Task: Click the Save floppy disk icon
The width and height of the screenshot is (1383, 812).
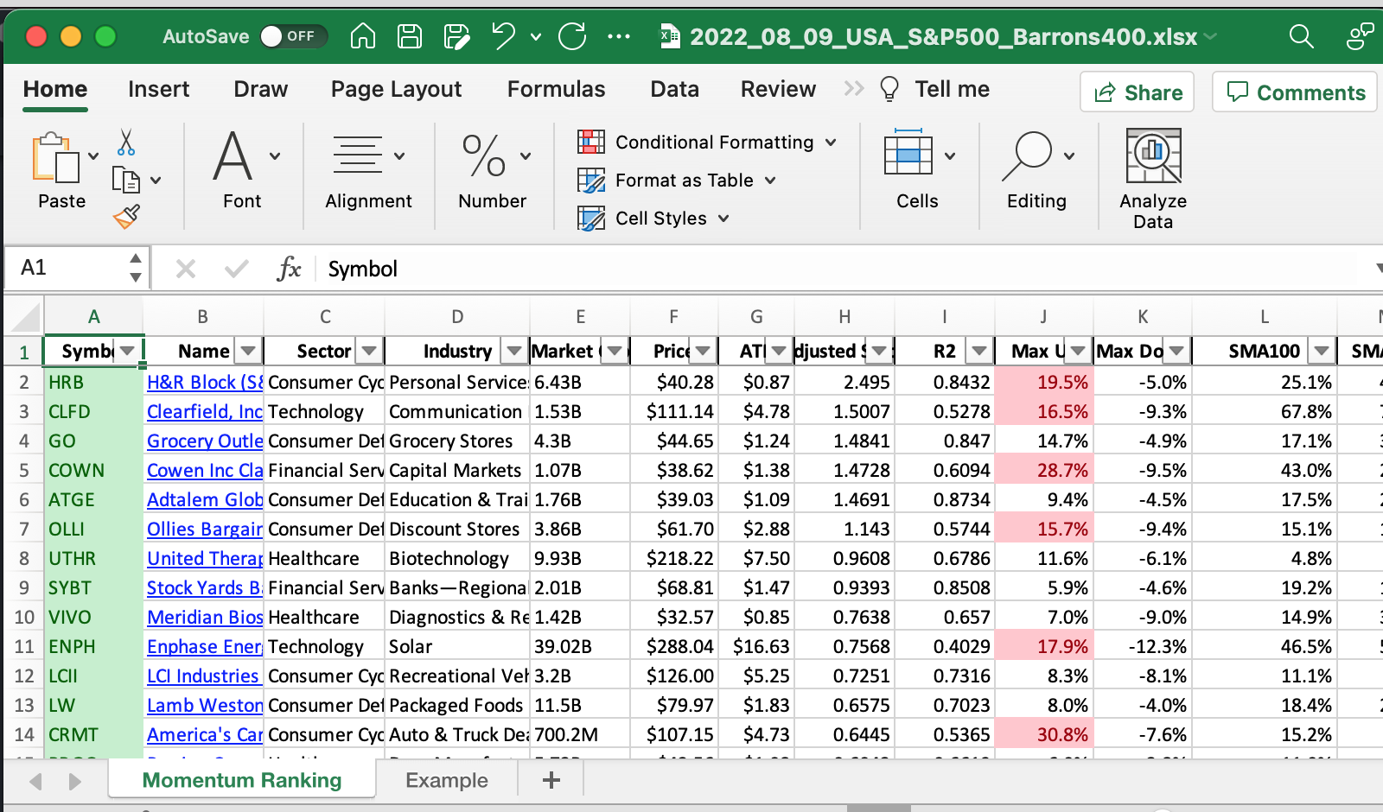Action: coord(409,36)
